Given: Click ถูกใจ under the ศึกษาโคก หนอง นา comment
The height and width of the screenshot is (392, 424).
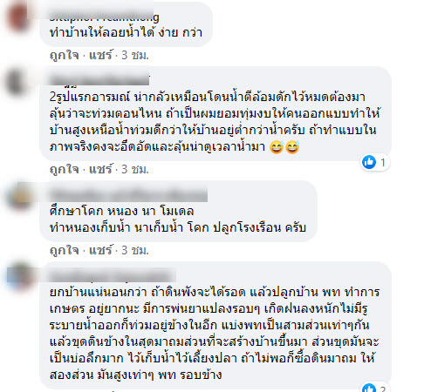Looking at the screenshot, I should point(64,250).
